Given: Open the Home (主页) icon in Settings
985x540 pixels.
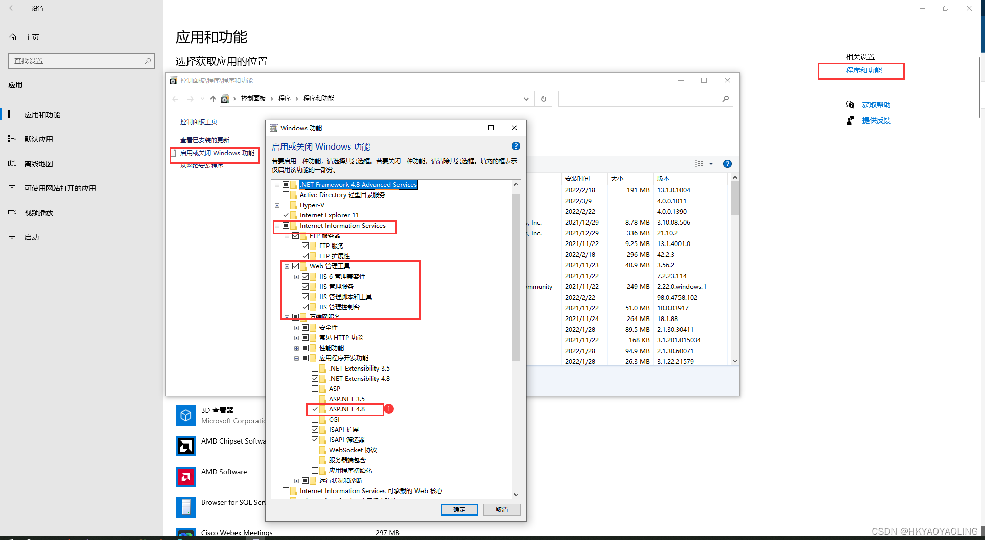Looking at the screenshot, I should tap(13, 37).
